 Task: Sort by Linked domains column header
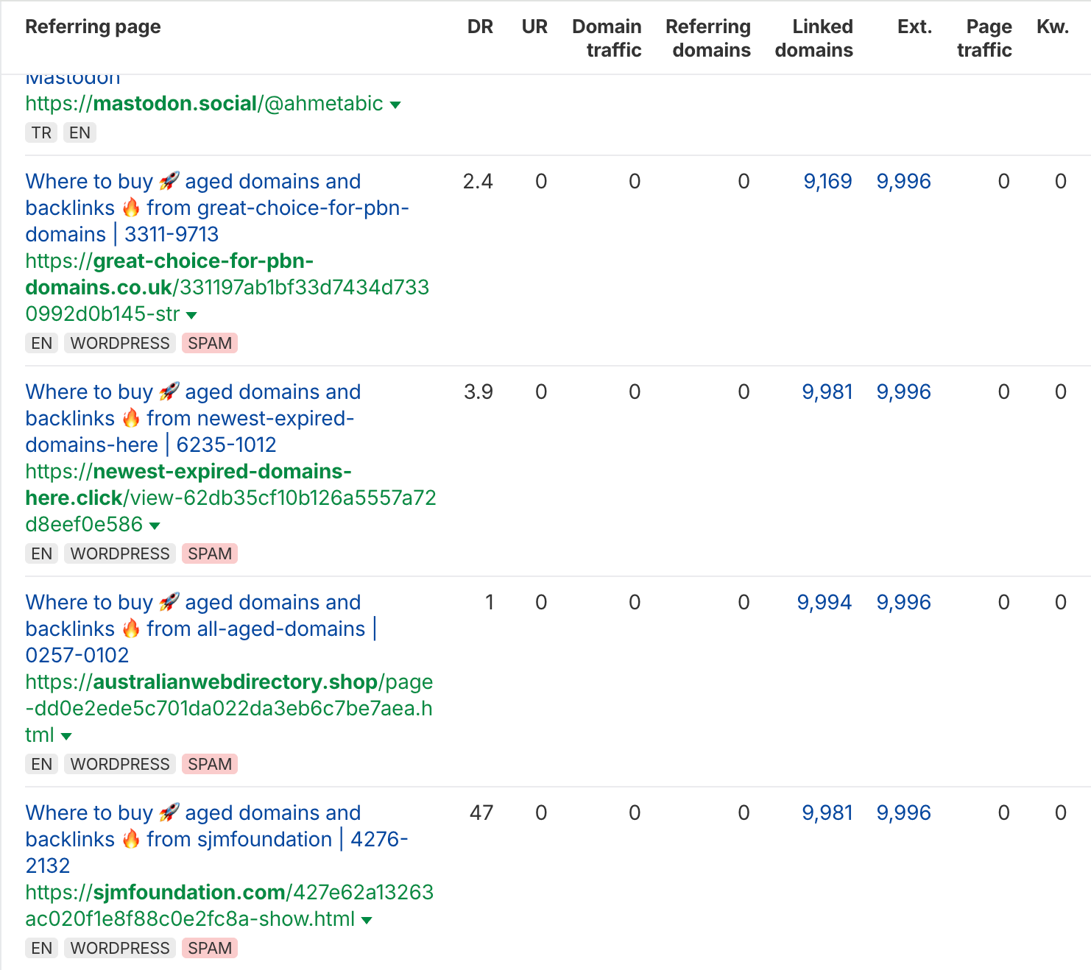click(x=813, y=38)
